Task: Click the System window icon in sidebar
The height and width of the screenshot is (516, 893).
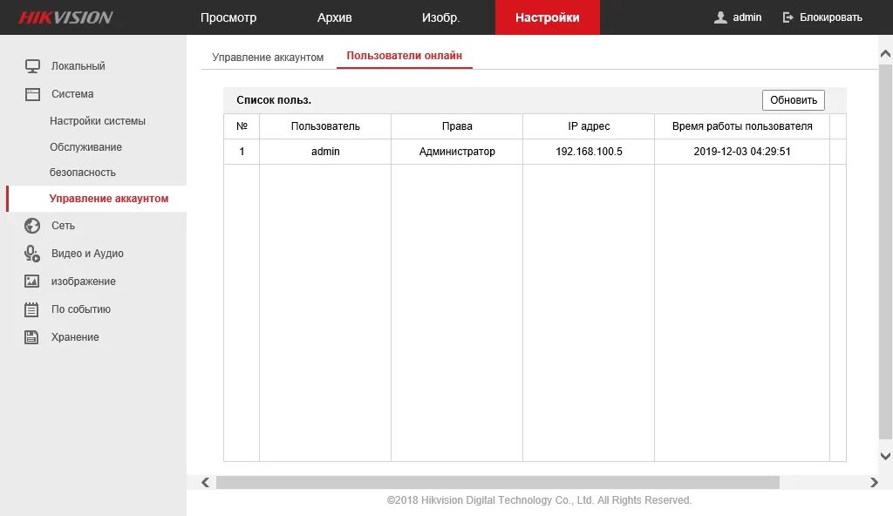Action: point(32,94)
